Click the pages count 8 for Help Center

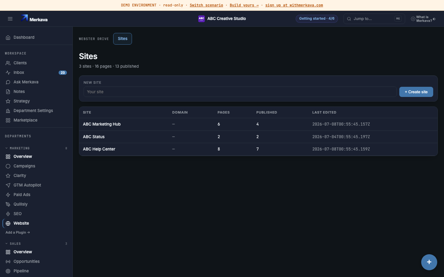pyautogui.click(x=219, y=149)
